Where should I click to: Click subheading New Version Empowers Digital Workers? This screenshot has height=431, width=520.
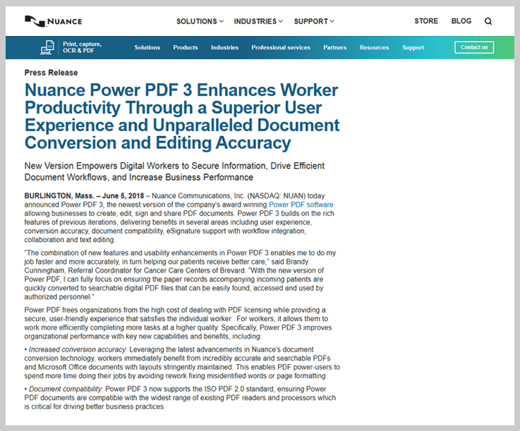(x=174, y=171)
